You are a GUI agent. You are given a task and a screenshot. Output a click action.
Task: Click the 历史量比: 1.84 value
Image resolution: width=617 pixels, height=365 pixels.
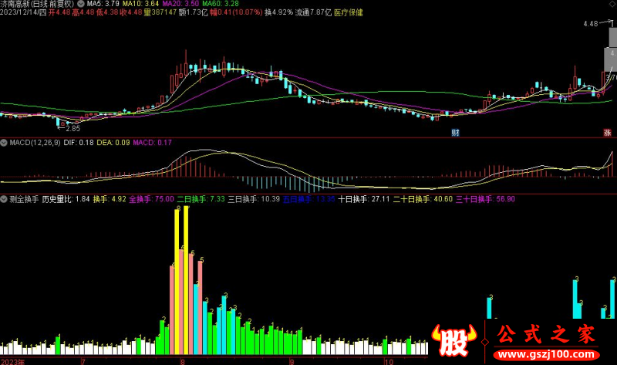pos(66,199)
